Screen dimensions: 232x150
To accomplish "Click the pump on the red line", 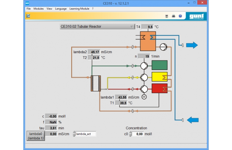I will pos(144,89).
